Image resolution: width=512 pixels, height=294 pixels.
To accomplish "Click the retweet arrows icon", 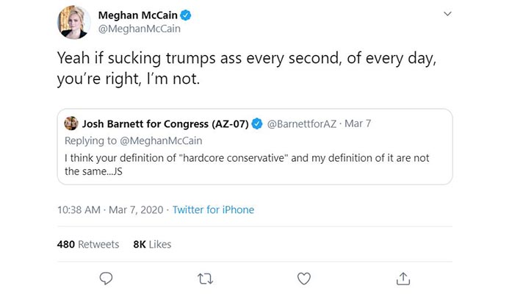I will click(205, 278).
